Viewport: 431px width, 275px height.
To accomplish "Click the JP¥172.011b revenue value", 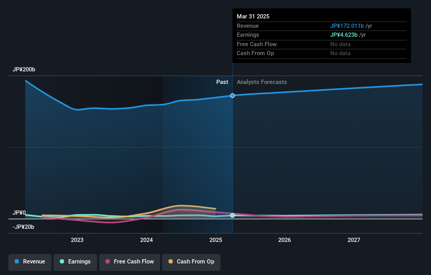I will pyautogui.click(x=347, y=26).
